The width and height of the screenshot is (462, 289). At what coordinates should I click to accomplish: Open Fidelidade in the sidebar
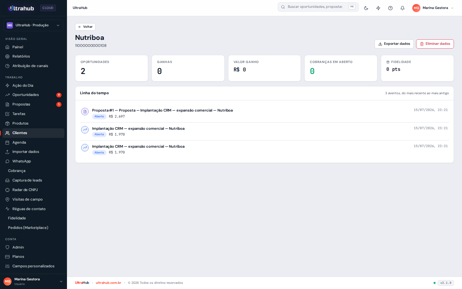click(x=33, y=218)
